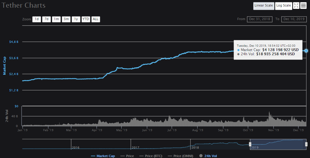Image resolution: width=310 pixels, height=158 pixels.
Task: Open the chart hamburger menu
Action: pos(303,6)
